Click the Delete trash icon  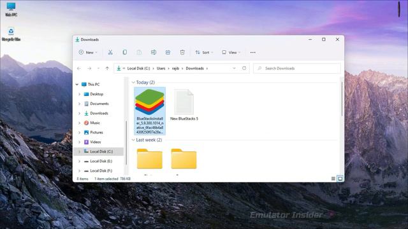point(182,52)
